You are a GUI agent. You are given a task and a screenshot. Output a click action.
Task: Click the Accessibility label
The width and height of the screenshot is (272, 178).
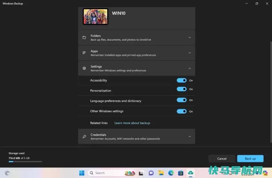pos(99,80)
